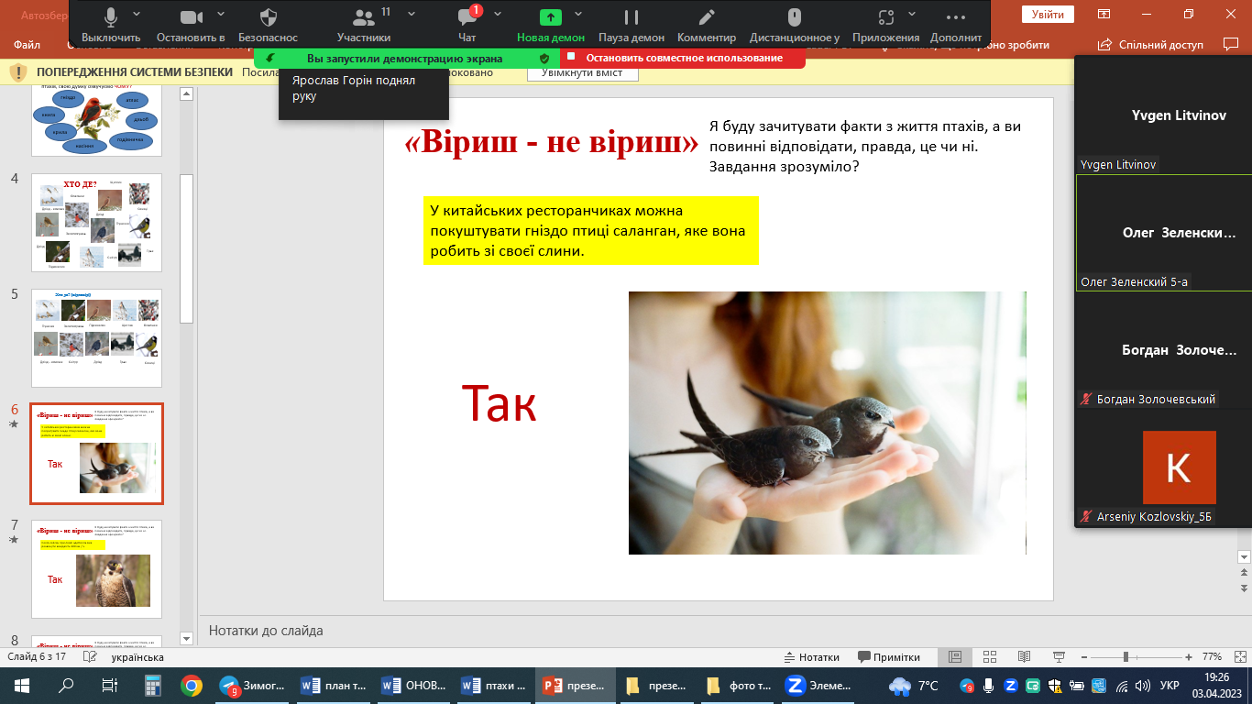Open Zoom Элеме... taskbar item
1252x704 pixels.
coord(818,685)
